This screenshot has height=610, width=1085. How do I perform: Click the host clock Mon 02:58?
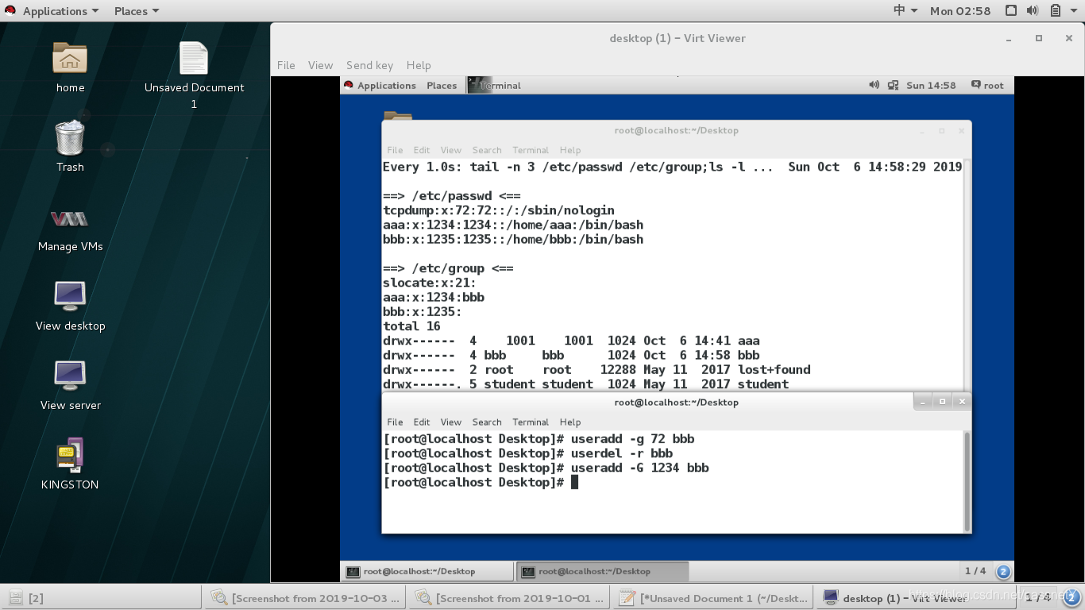(960, 11)
